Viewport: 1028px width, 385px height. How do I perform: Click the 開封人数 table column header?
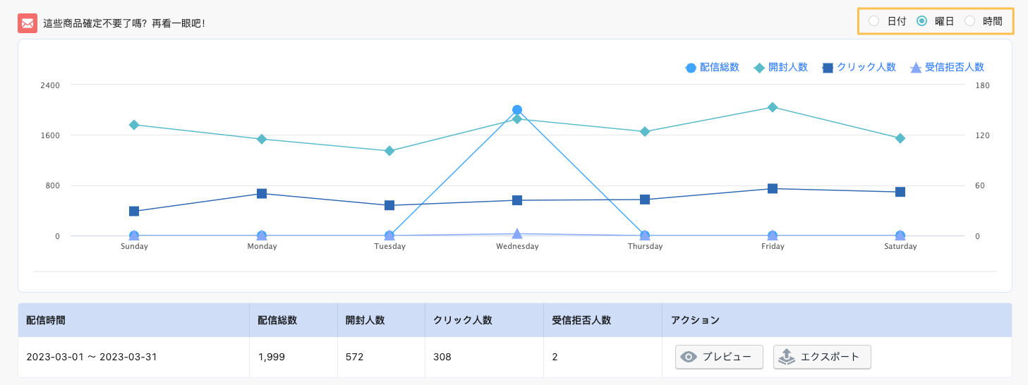click(x=380, y=320)
